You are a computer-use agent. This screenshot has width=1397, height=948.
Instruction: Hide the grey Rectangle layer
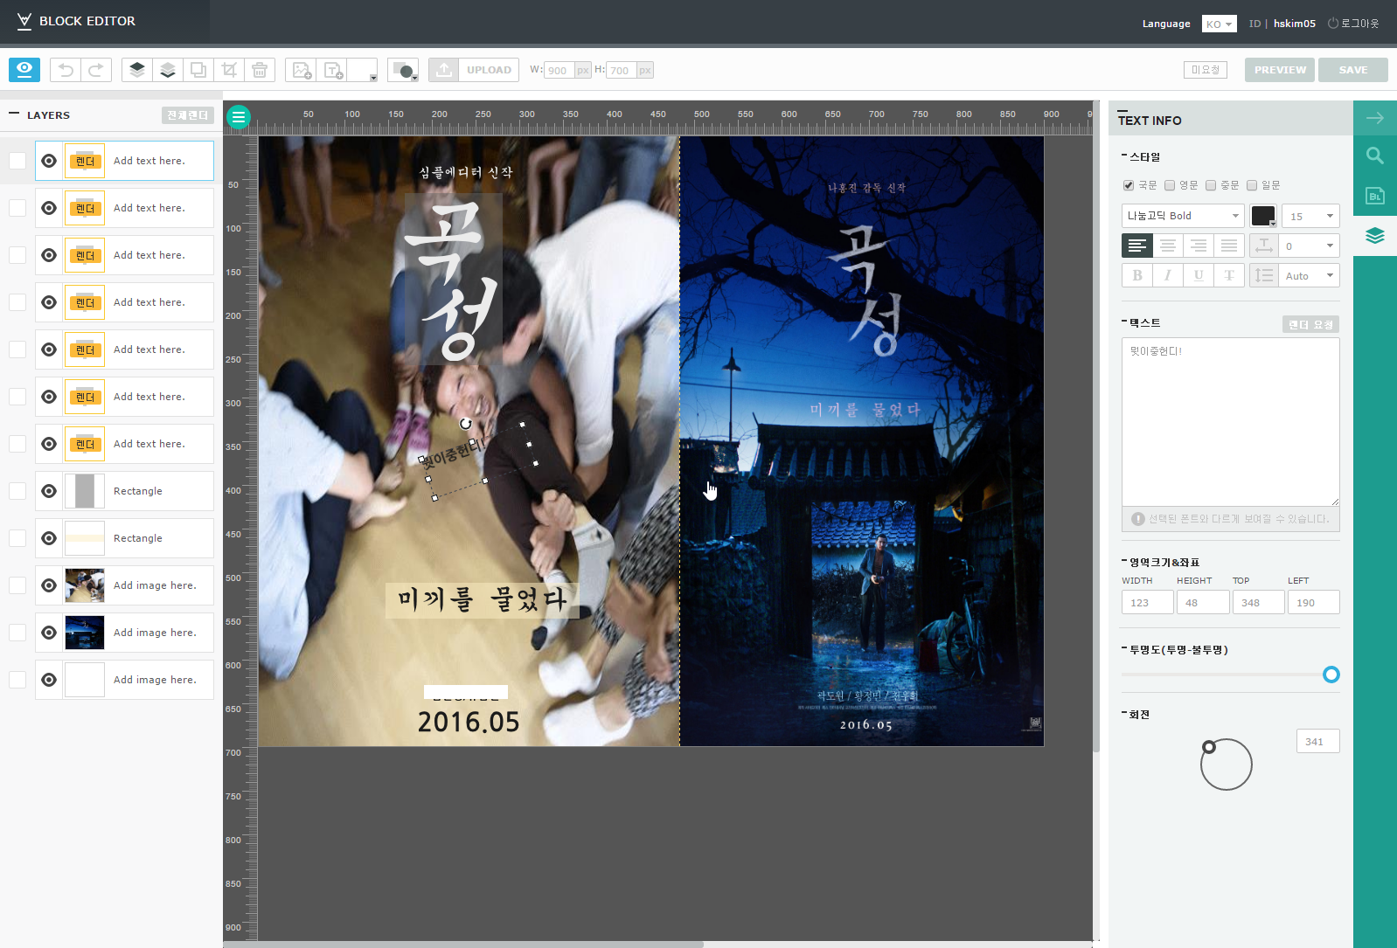click(49, 491)
